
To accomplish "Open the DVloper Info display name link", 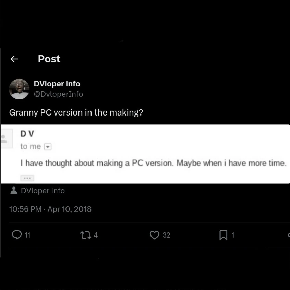I will tap(57, 84).
